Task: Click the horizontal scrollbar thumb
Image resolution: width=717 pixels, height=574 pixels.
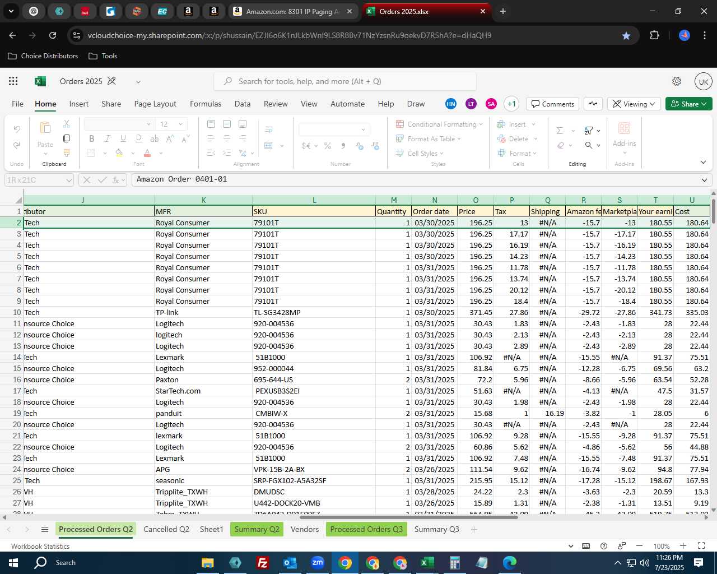Action: pyautogui.click(x=408, y=517)
